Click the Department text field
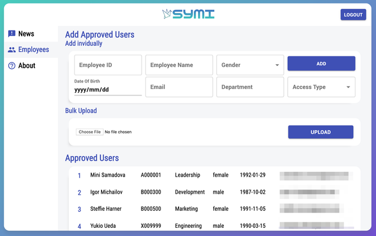The width and height of the screenshot is (376, 236). coord(250,87)
